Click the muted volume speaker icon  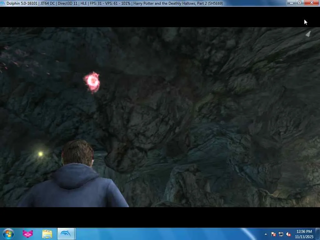point(288,234)
